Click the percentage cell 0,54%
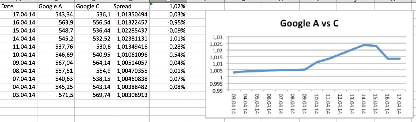This screenshot has width=416, height=122. [x=168, y=54]
